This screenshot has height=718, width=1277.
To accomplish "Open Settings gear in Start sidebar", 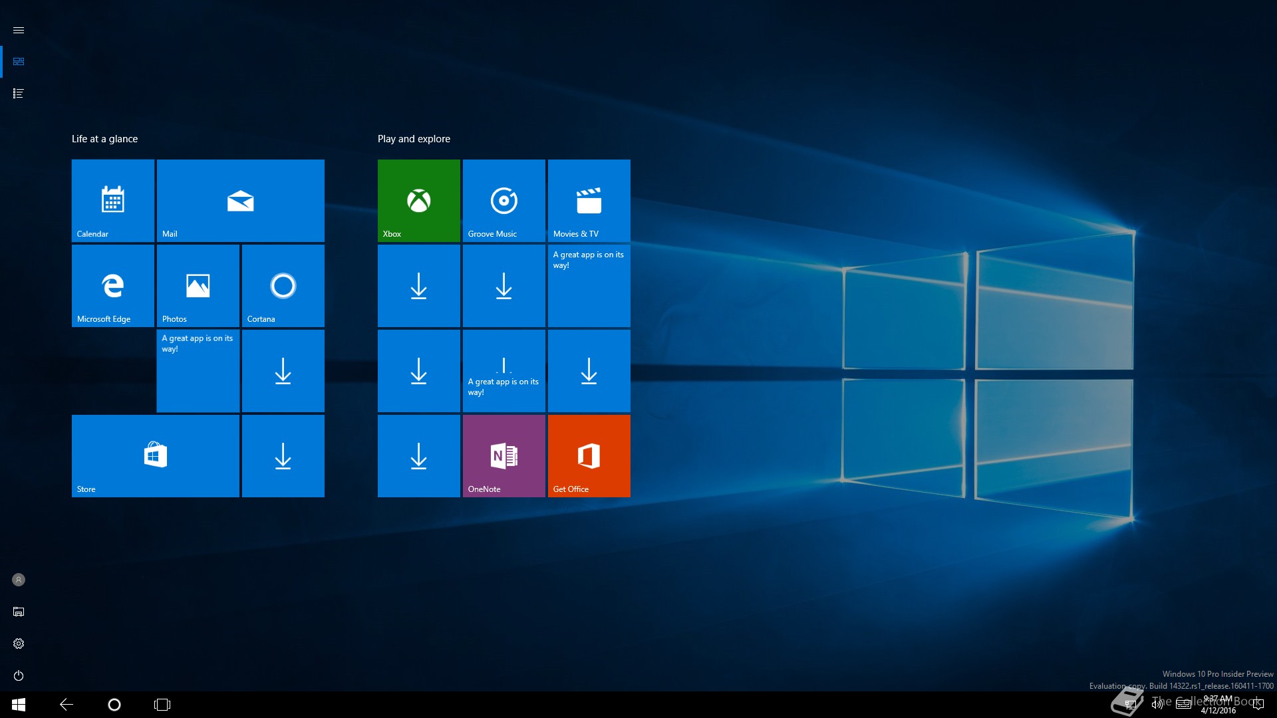I will tap(19, 644).
